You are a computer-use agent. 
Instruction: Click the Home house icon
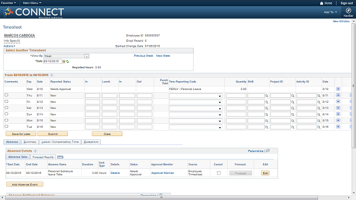322,3
